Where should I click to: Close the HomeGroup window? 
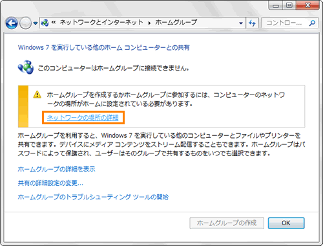tap(307, 5)
